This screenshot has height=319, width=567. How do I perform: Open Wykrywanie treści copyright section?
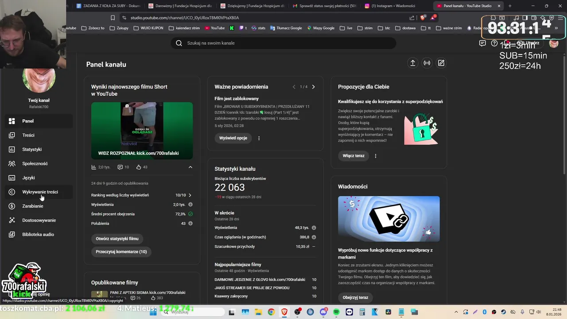pos(39,192)
